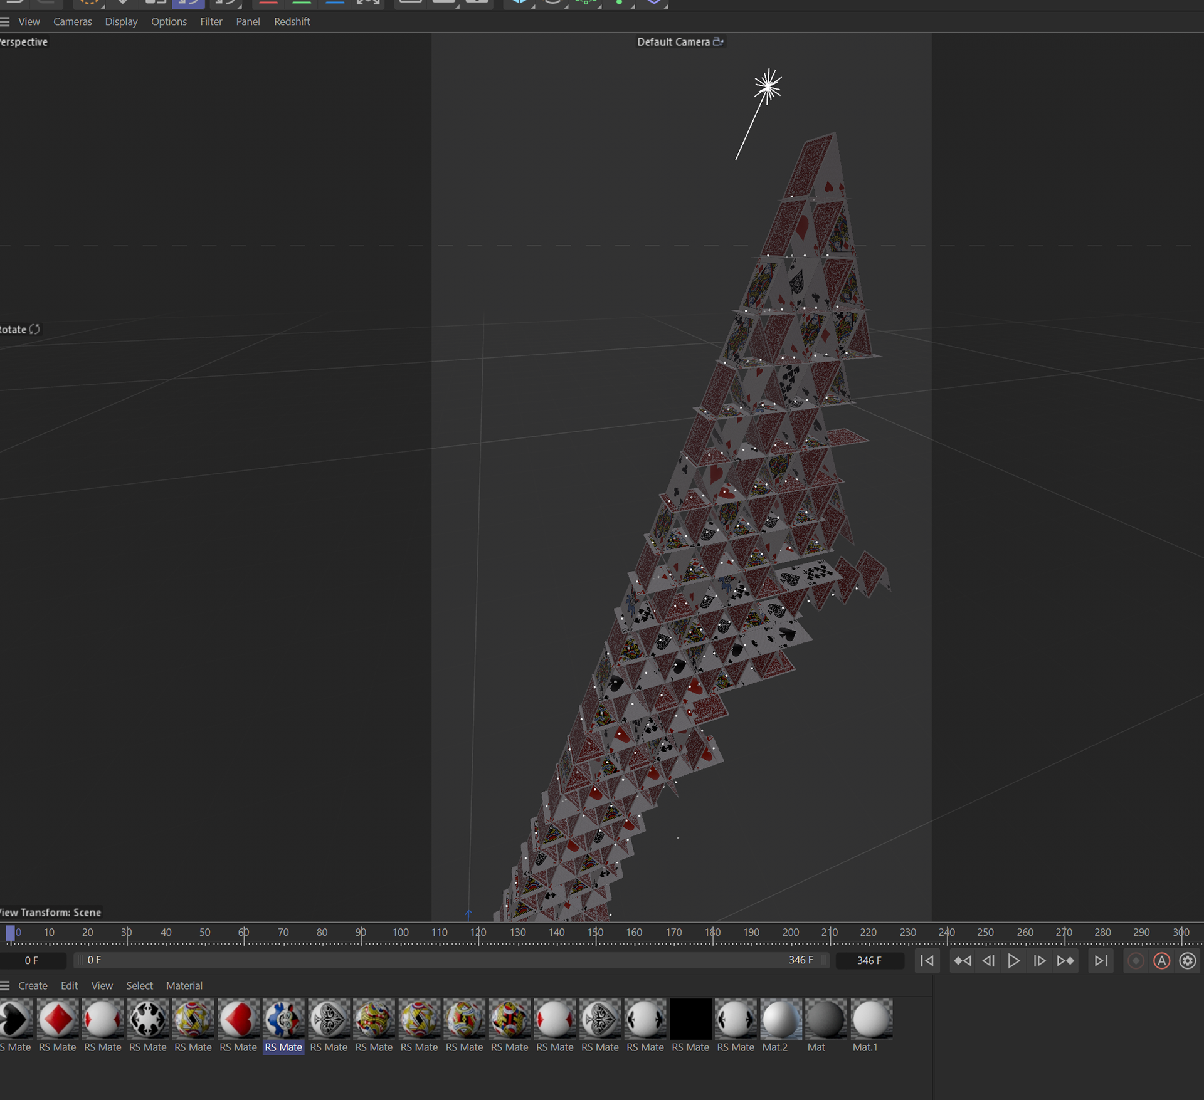Open the Display menu

(121, 22)
